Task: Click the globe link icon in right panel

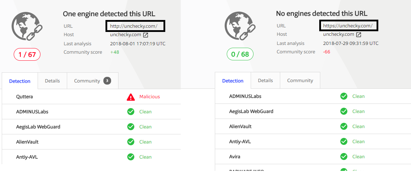Action: click(x=240, y=26)
